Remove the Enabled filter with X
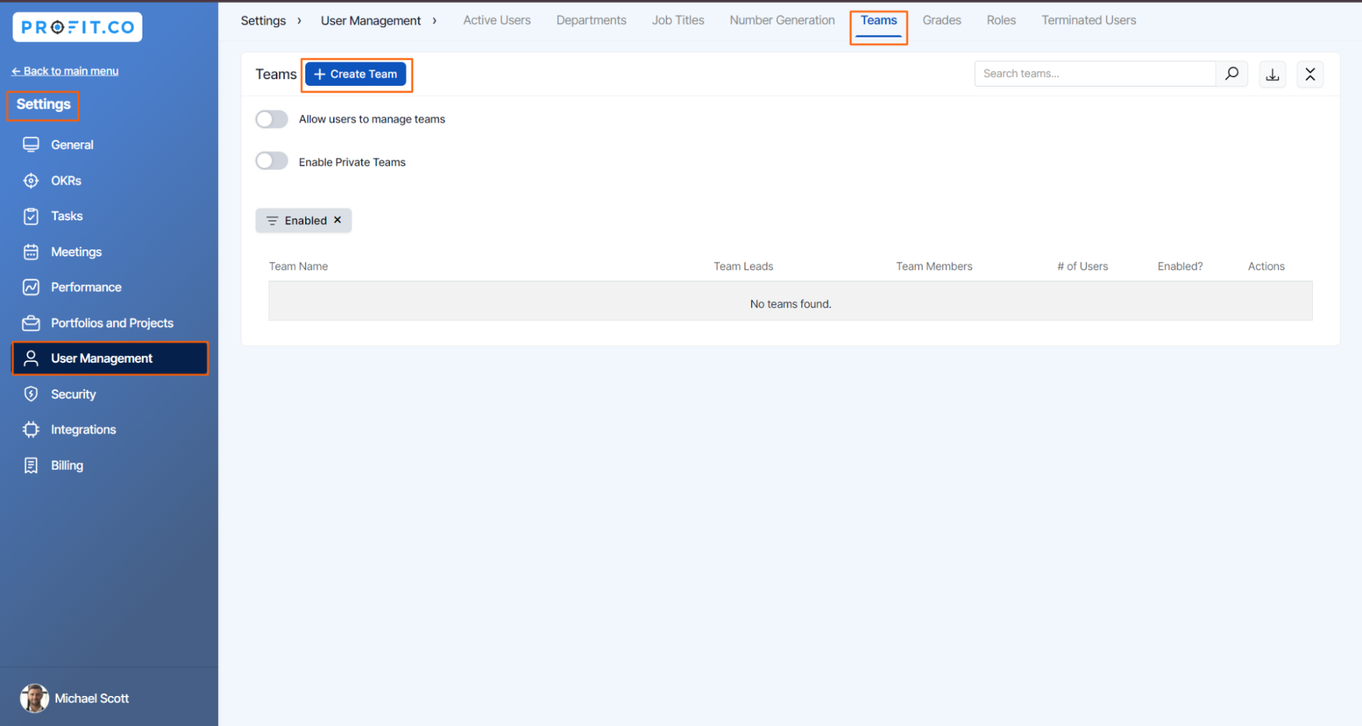The image size is (1362, 726). (337, 220)
